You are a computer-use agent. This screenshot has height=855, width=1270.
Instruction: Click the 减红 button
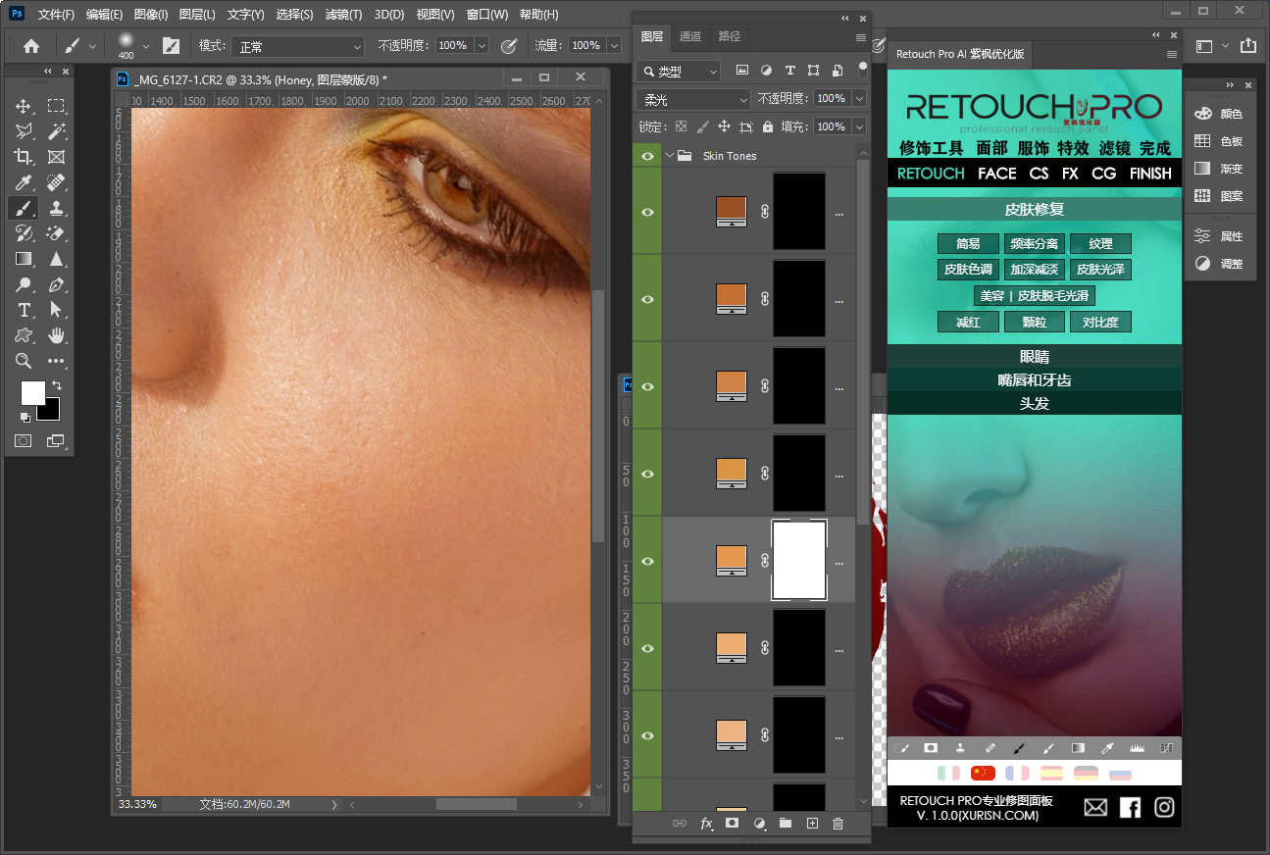coord(968,322)
